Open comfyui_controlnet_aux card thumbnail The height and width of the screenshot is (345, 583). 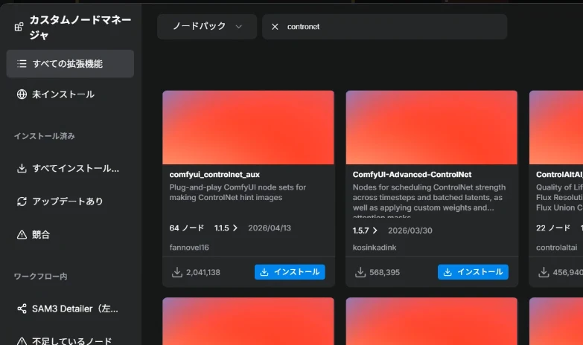249,127
